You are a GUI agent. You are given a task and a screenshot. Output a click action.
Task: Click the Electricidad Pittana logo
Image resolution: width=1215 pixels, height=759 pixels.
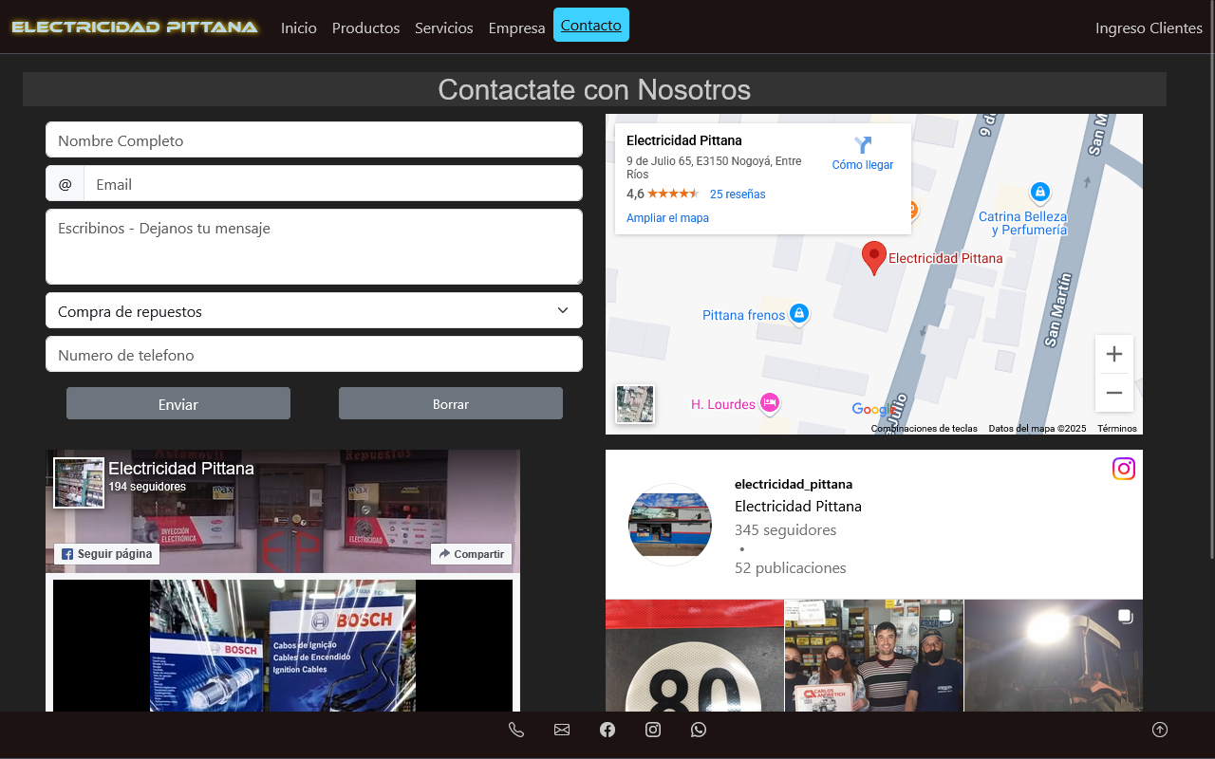click(x=135, y=27)
